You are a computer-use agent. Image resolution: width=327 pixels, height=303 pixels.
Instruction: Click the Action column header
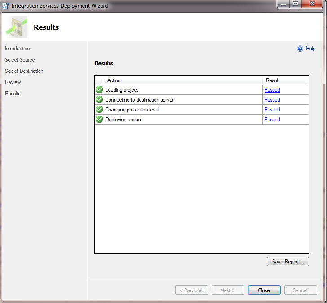(x=183, y=80)
